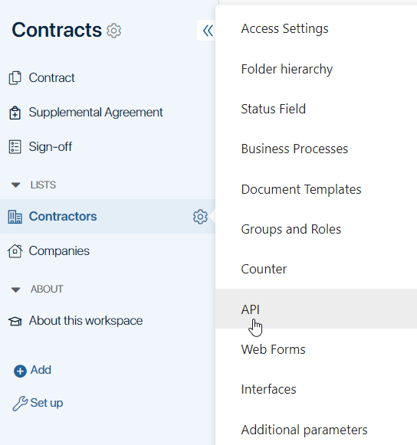This screenshot has height=445, width=417.
Task: Open Access Settings menu item
Action: pos(316,28)
